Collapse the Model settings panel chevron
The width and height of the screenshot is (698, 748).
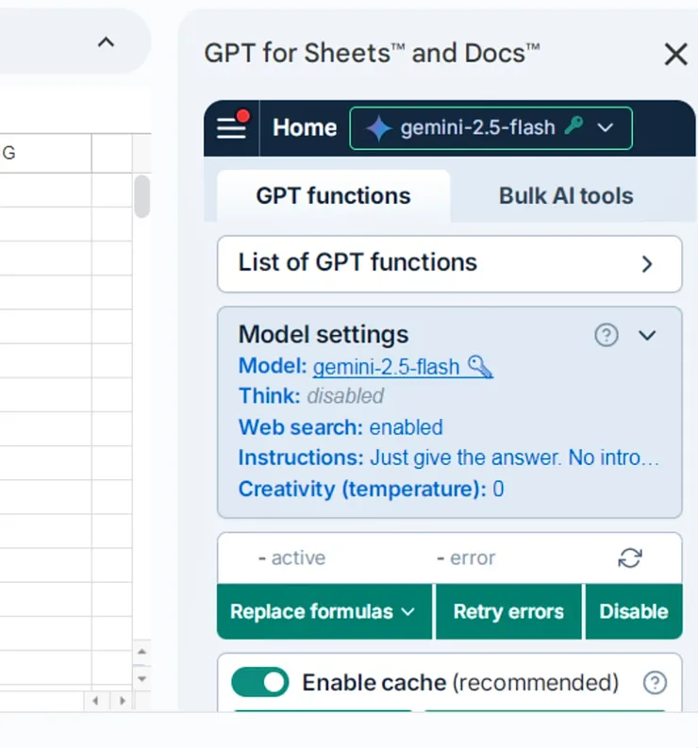[x=647, y=336]
